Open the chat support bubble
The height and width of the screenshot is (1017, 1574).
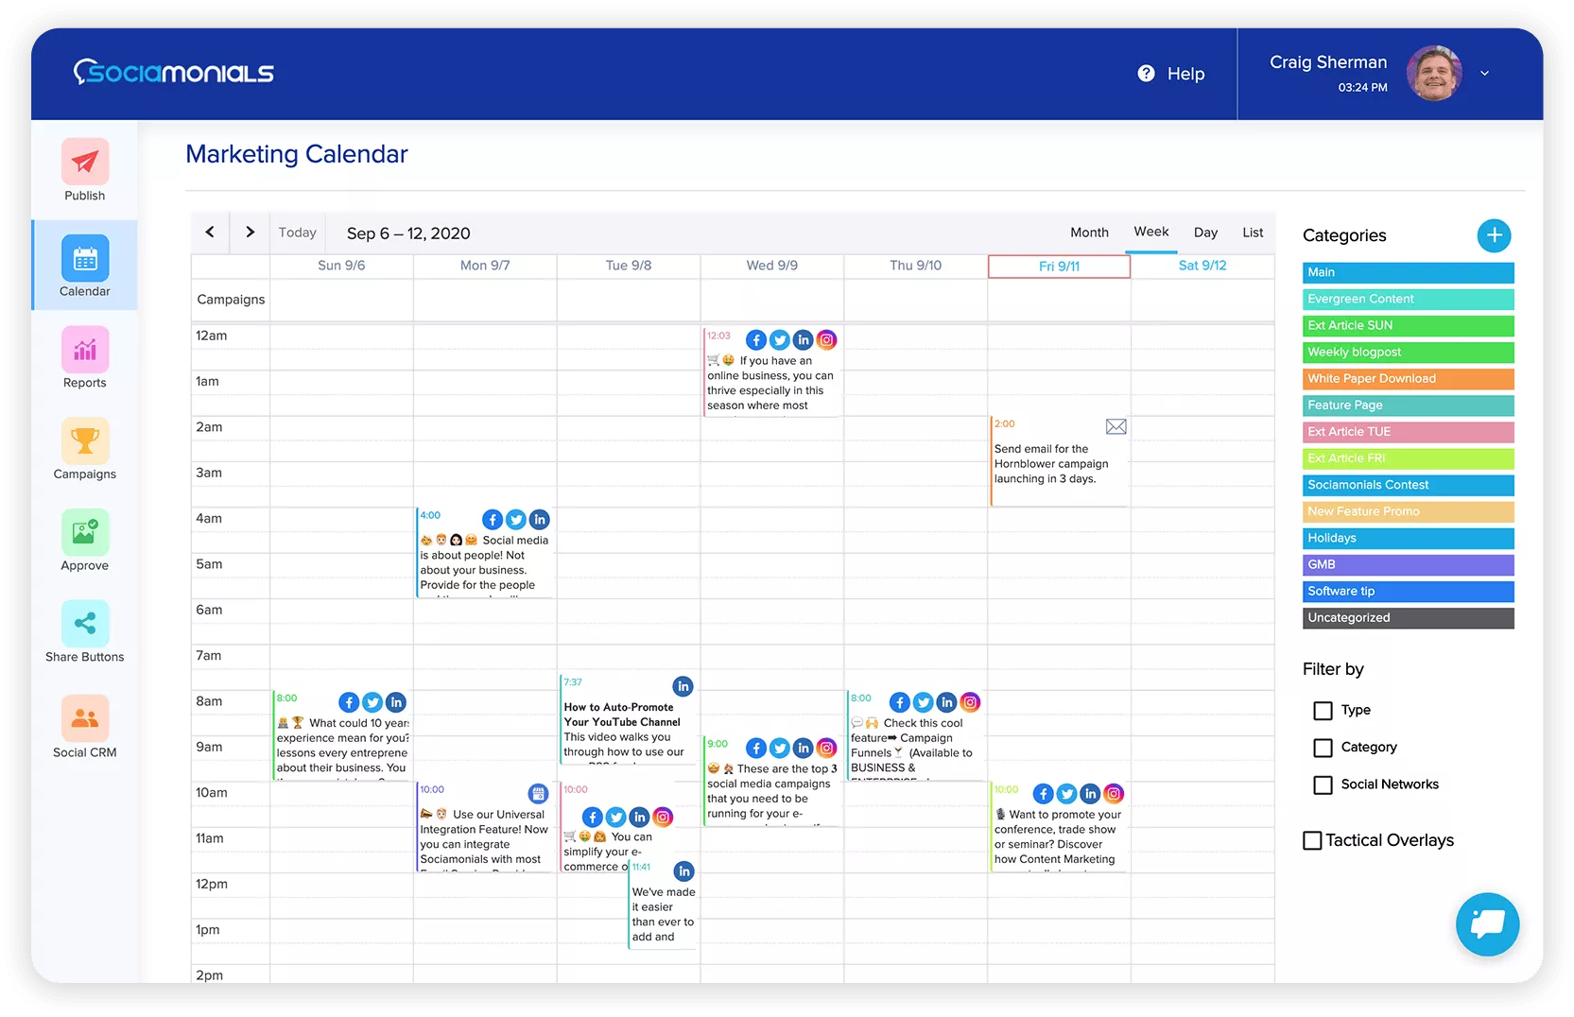click(x=1487, y=923)
